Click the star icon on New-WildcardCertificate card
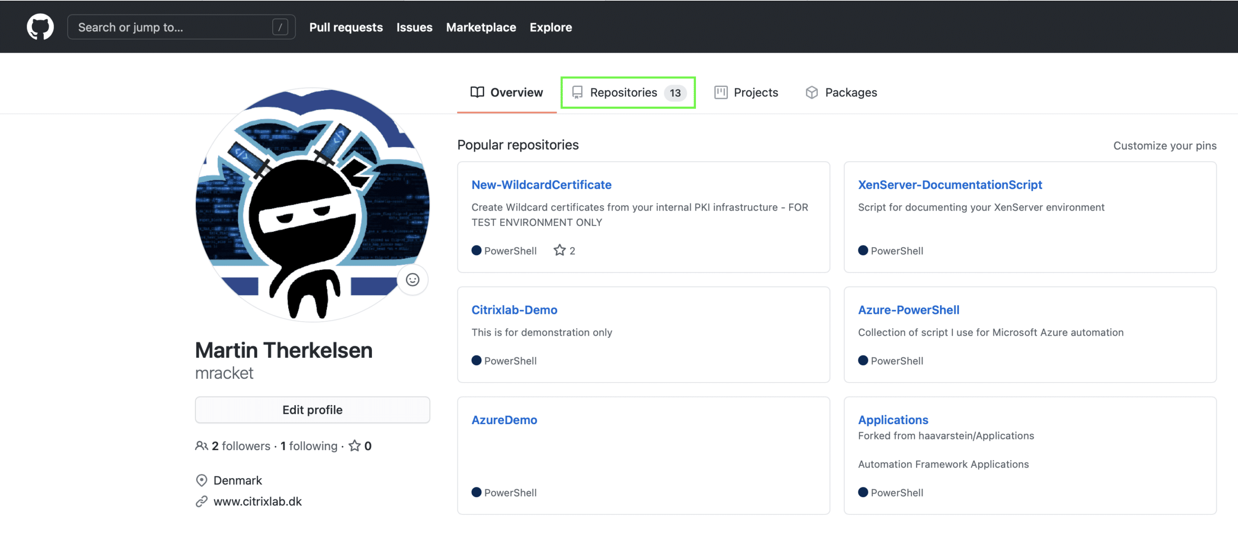The width and height of the screenshot is (1238, 540). pyautogui.click(x=560, y=250)
